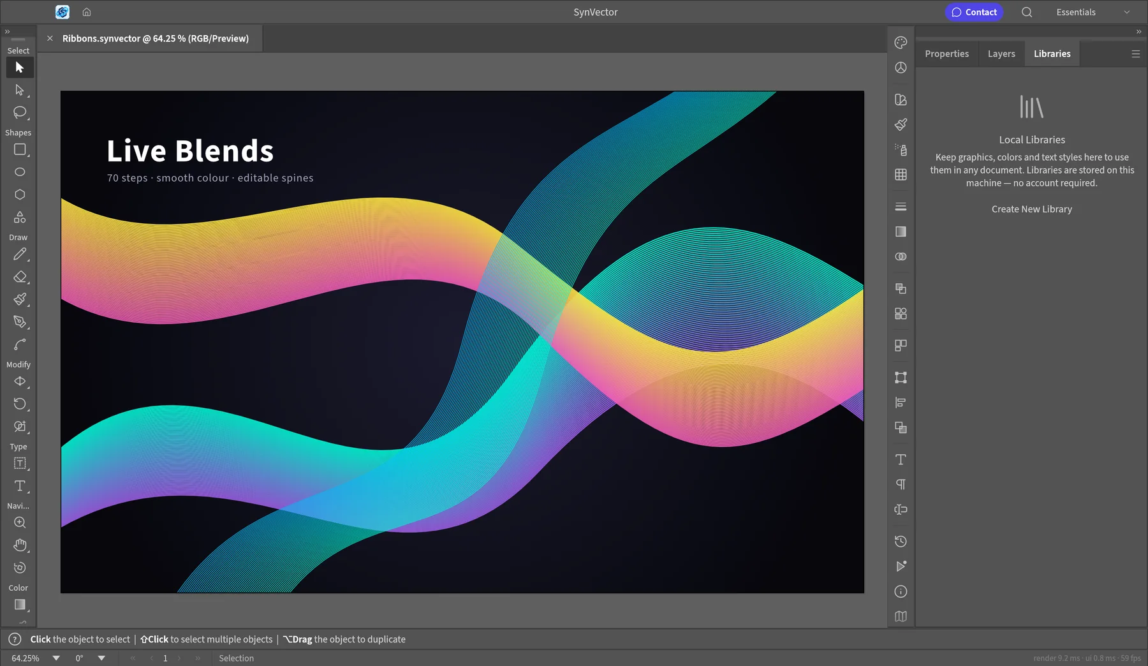This screenshot has width=1148, height=666.
Task: Switch to the Properties tab
Action: coord(946,54)
